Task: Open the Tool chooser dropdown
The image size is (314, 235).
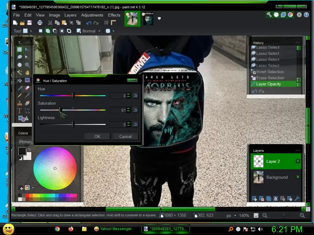Action: 27,31
